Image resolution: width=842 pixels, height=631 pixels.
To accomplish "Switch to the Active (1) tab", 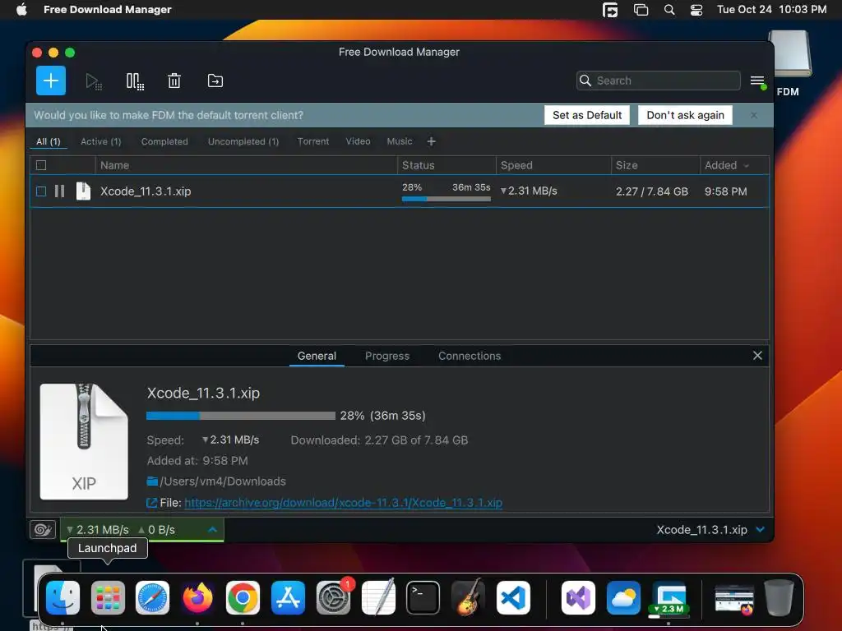I will [x=101, y=141].
